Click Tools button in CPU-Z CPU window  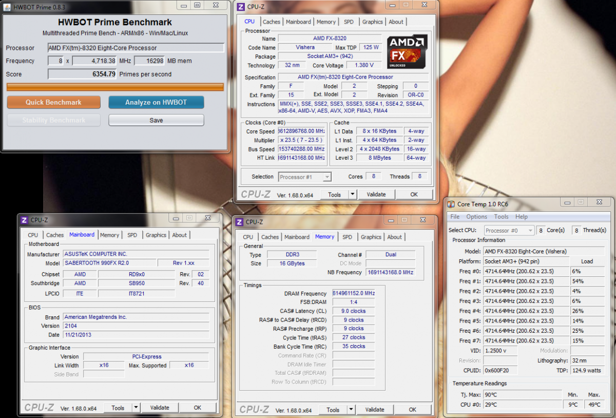tap(334, 195)
